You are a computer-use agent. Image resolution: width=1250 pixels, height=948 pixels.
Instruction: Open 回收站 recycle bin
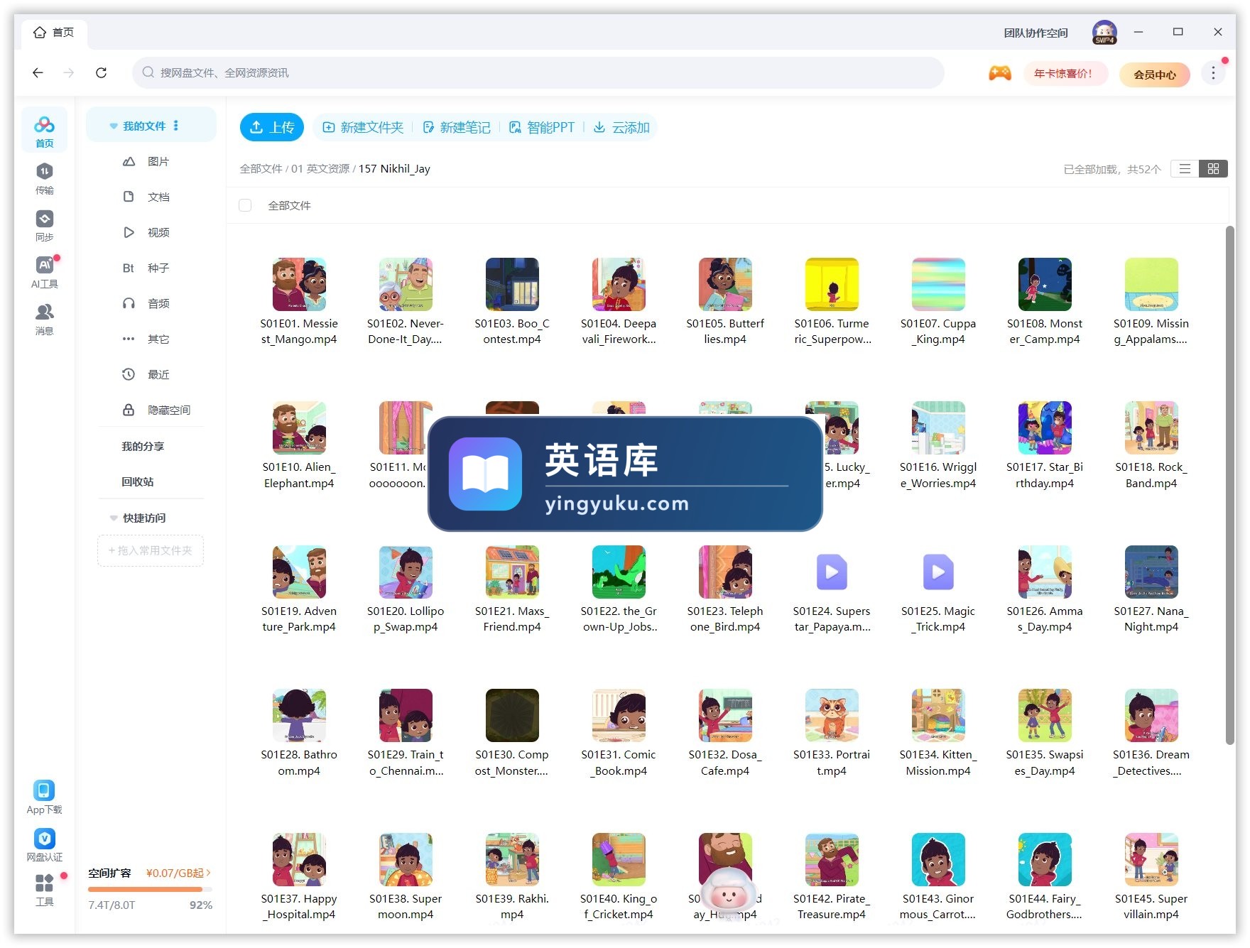[137, 481]
